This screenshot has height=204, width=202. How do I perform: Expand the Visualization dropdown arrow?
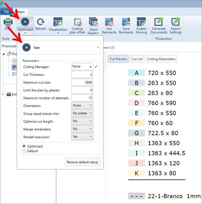58,33
